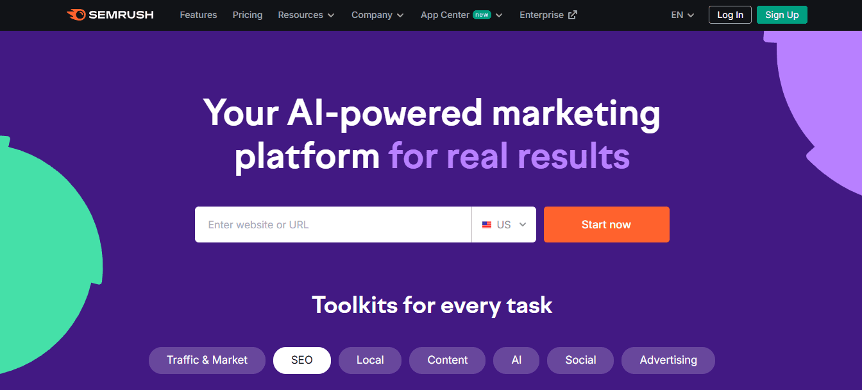Open the Company dropdown menu
The width and height of the screenshot is (862, 390).
pos(378,15)
